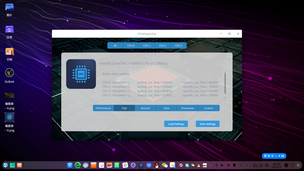Expand the system tray arrow
The width and height of the screenshot is (304, 171).
coord(246,165)
